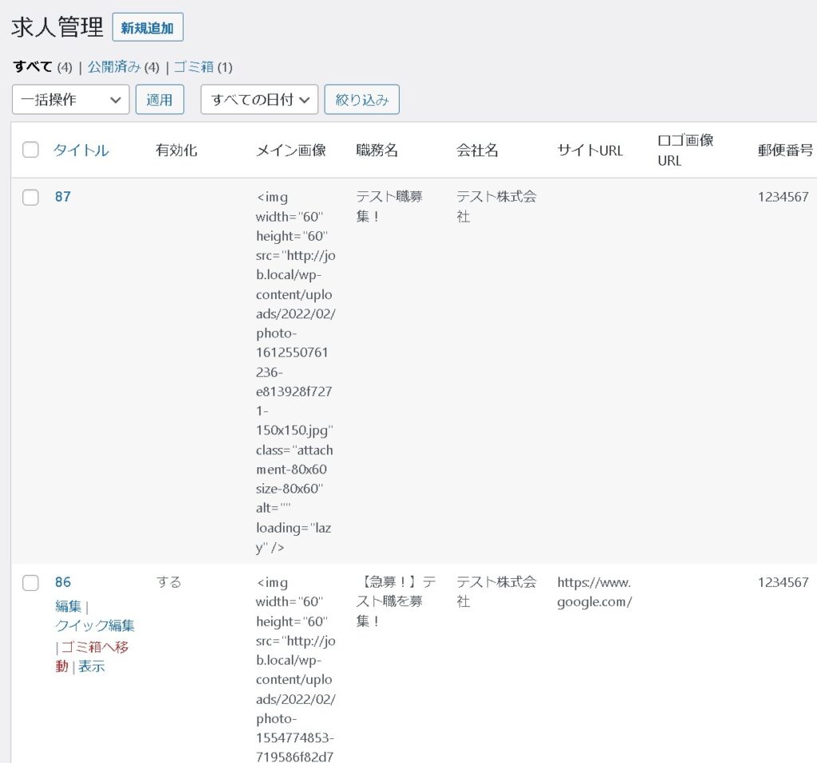
Task: Click the 職務名 column header
Action: coord(377,150)
